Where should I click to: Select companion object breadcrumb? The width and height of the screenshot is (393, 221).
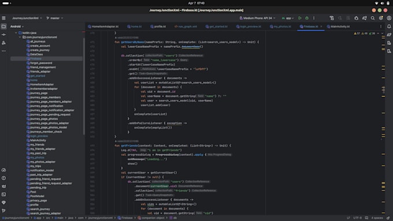(x=151, y=218)
